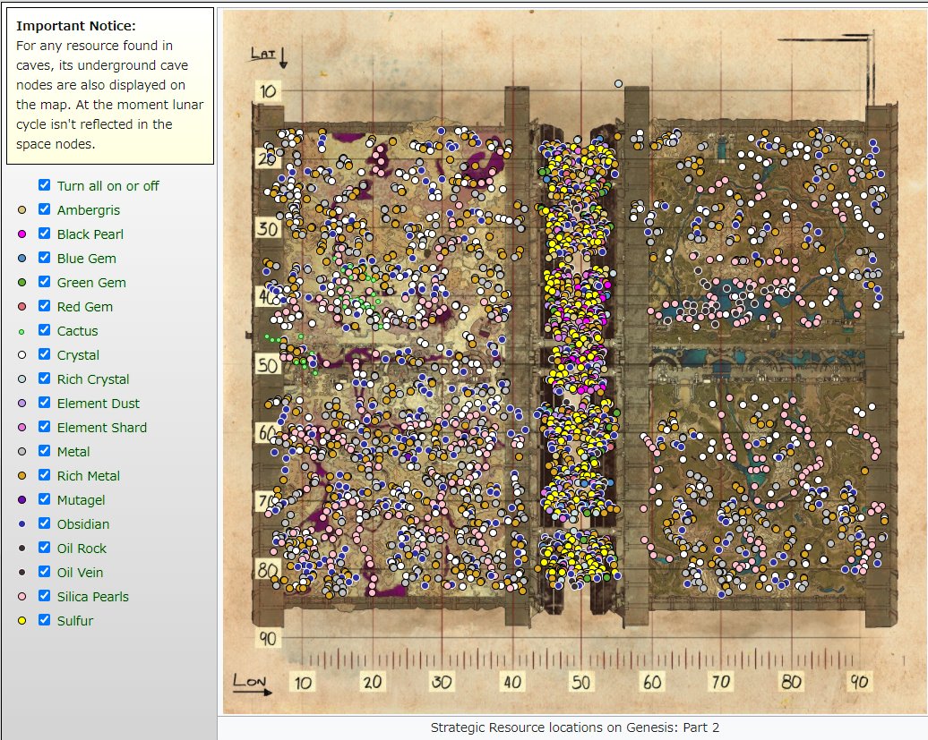Hide Crystal nodes via its checkbox
This screenshot has width=928, height=740.
coord(45,354)
